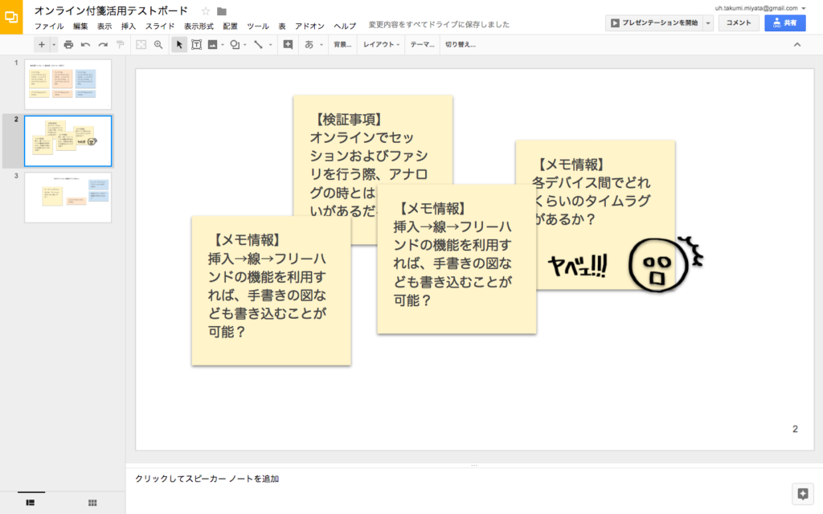Viewport: 823px width, 514px height.
Task: Click the undo arrow icon
Action: tap(85, 45)
